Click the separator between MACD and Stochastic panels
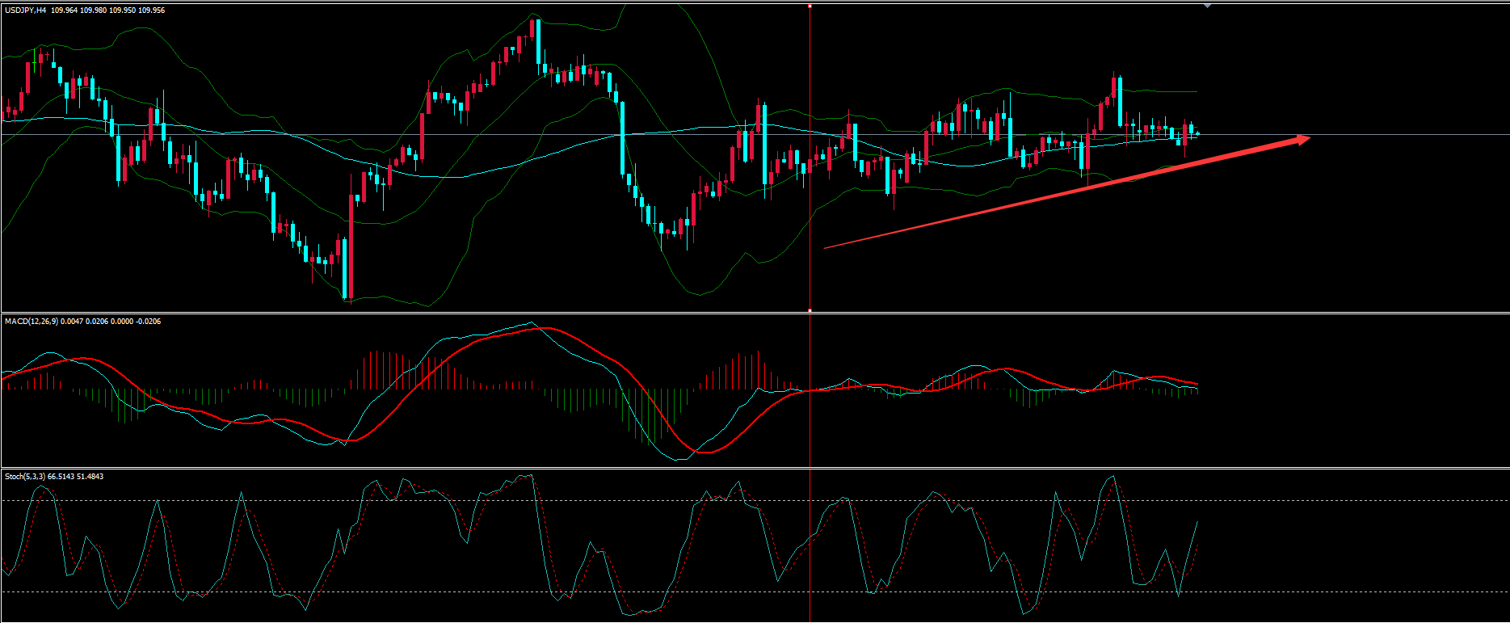The height and width of the screenshot is (623, 1510). tap(755, 468)
